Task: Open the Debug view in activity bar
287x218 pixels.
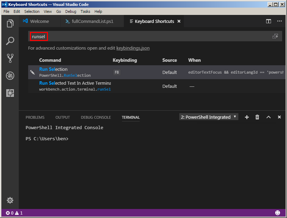Action: (10, 76)
